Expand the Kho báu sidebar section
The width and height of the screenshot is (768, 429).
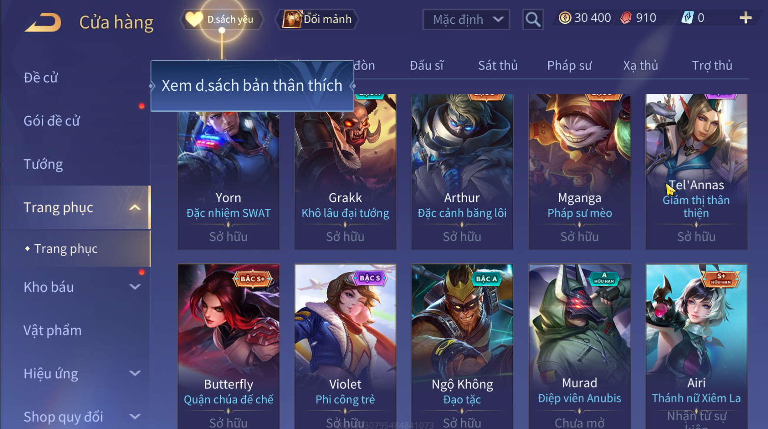(x=135, y=287)
